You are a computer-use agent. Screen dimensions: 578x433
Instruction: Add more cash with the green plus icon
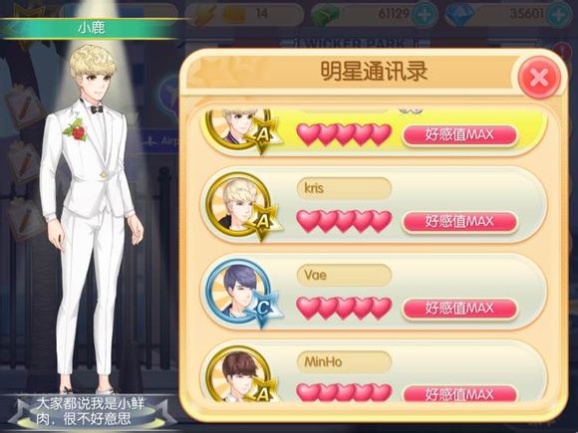coord(425,15)
